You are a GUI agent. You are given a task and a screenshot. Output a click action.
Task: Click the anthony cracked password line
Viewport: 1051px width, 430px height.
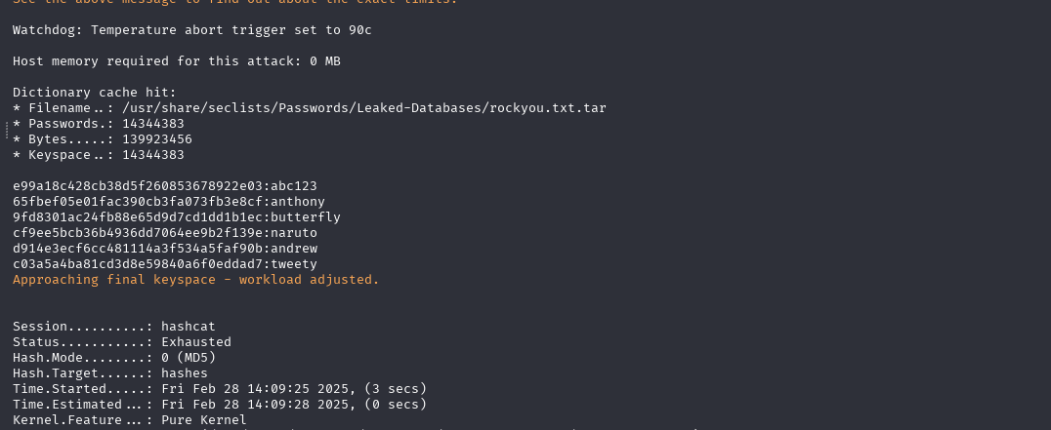(169, 201)
